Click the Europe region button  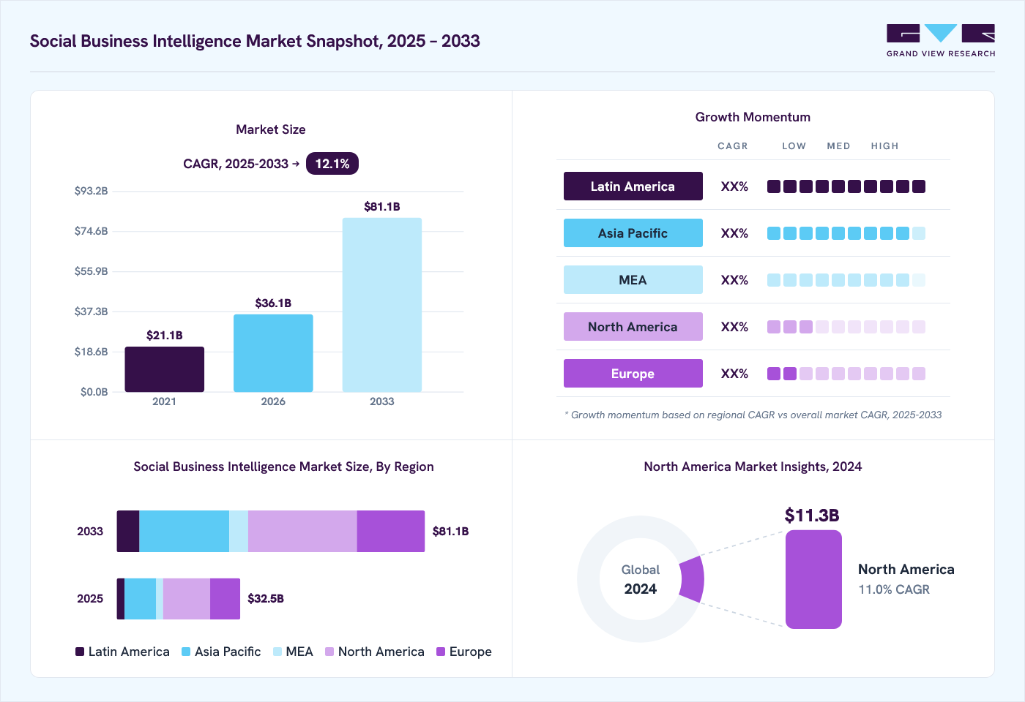(633, 374)
